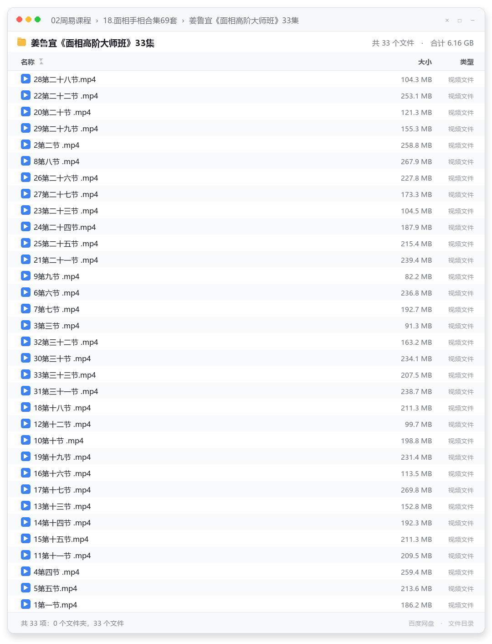Click the 文件目录 label in the footer
The width and height of the screenshot is (492, 644).
[x=461, y=623]
